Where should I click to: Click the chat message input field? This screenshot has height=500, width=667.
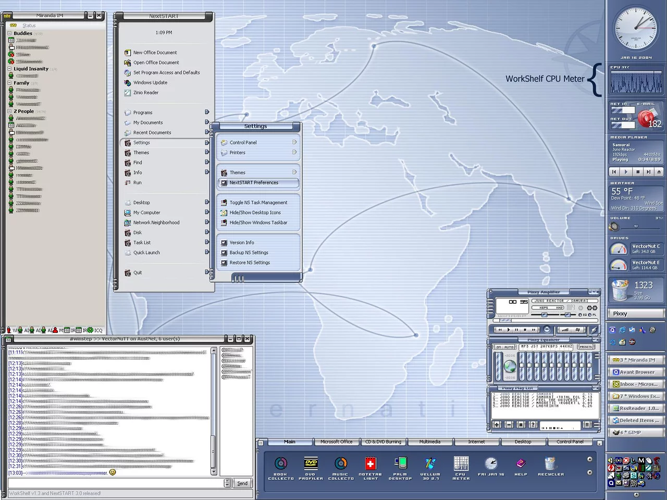(x=116, y=483)
